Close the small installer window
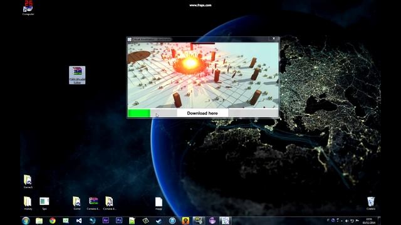 coord(274,39)
